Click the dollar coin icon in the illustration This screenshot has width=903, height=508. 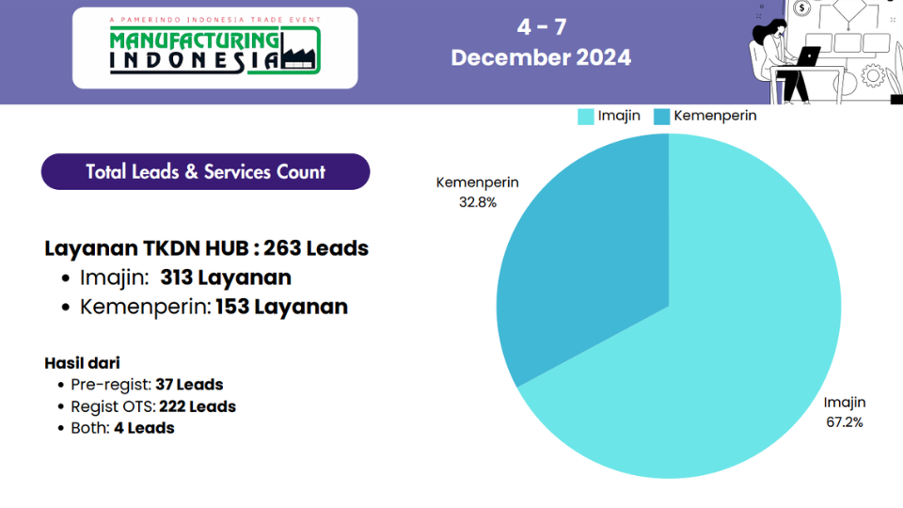801,8
